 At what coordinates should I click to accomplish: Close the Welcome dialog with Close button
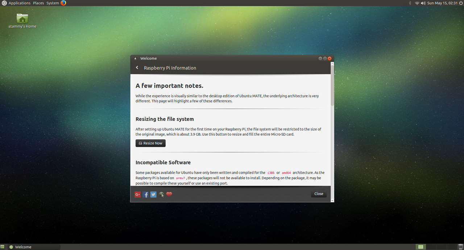[319, 194]
